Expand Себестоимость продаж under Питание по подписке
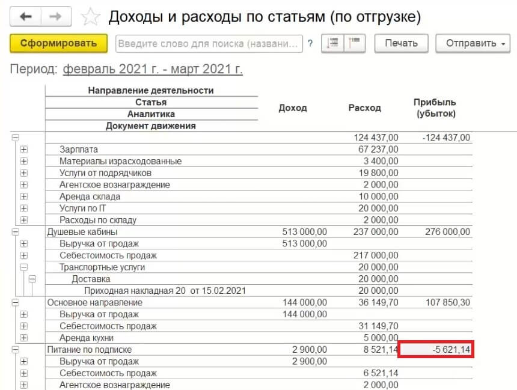The width and height of the screenshot is (517, 390). (23, 373)
